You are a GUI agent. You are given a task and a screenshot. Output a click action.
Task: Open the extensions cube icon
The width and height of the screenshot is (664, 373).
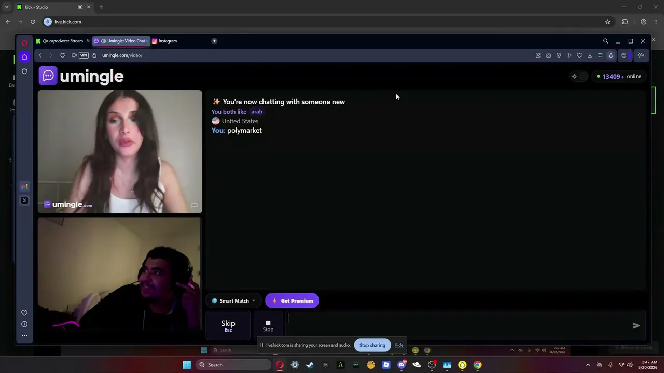point(624,55)
